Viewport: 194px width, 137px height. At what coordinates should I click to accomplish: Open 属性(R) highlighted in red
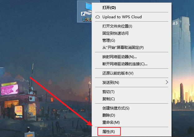coord(109,131)
